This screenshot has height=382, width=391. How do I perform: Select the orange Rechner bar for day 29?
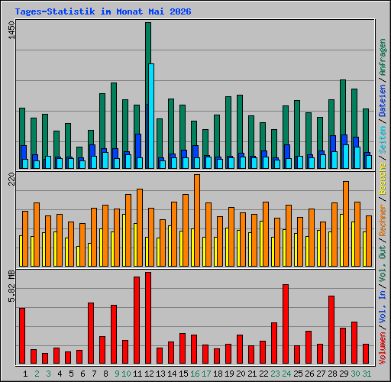coord(346,224)
